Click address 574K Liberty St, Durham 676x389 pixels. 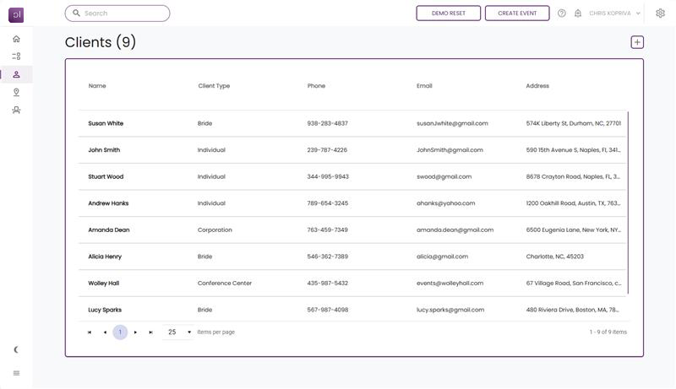(x=574, y=123)
